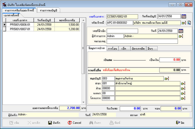Click the search document magnifier icon
The image size is (195, 129).
pyautogui.click(x=189, y=23)
